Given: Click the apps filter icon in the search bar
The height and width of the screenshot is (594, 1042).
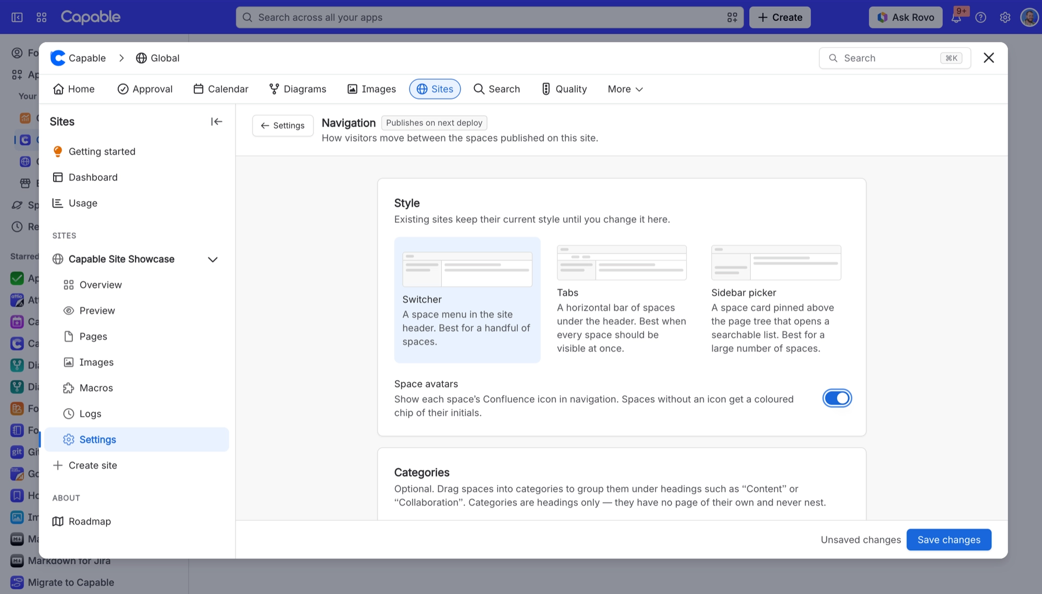Looking at the screenshot, I should tap(732, 17).
